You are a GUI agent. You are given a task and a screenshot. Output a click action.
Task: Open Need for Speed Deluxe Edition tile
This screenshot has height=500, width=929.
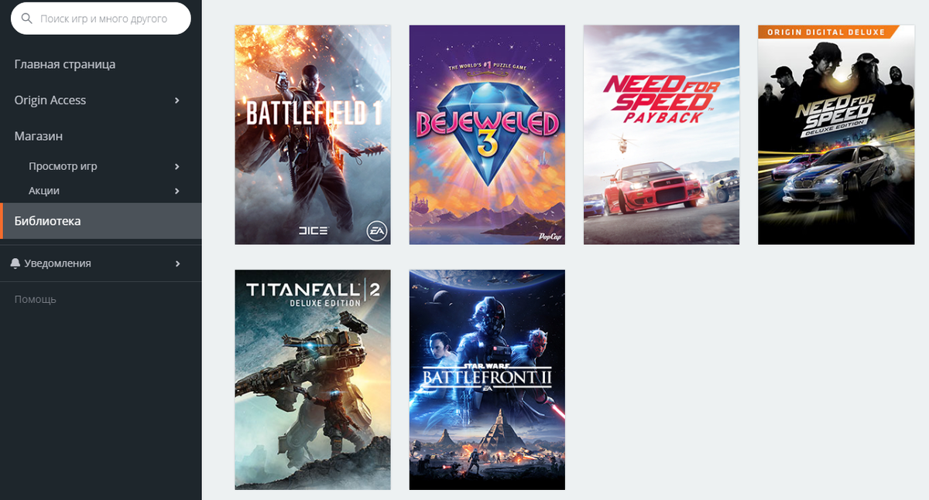point(836,134)
